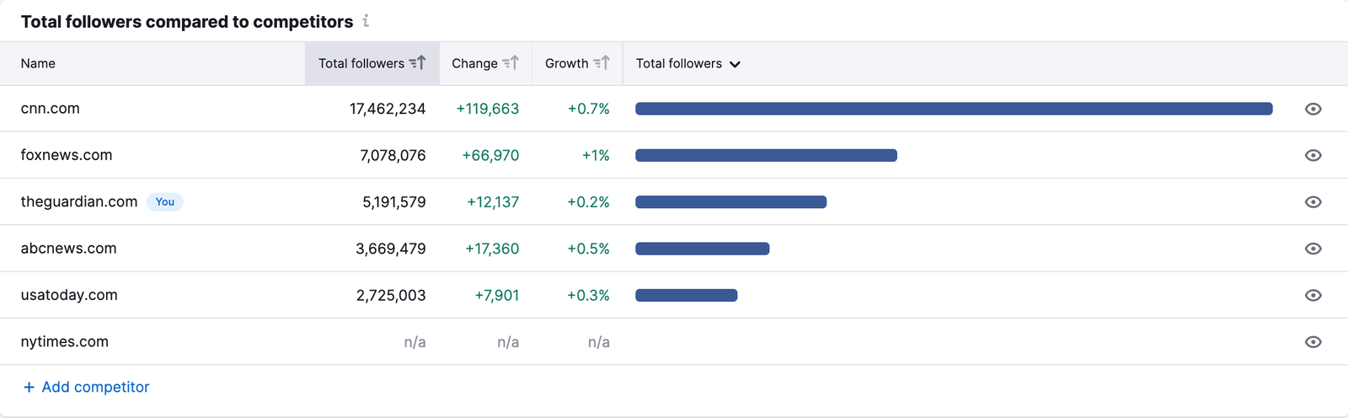Click the plus icon for Add competitor
1348x418 pixels.
29,387
